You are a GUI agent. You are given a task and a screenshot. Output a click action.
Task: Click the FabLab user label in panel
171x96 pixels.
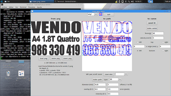point(168,2)
